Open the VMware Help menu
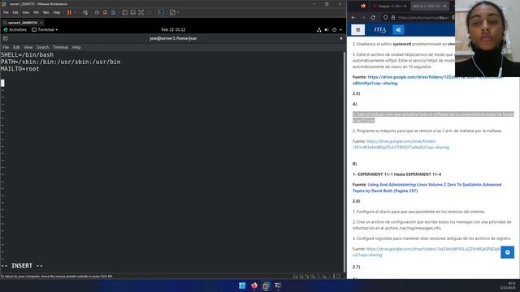The height and width of the screenshot is (292, 520). [x=57, y=12]
